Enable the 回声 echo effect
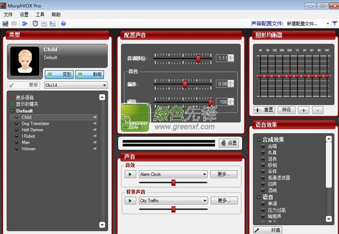 click(263, 184)
